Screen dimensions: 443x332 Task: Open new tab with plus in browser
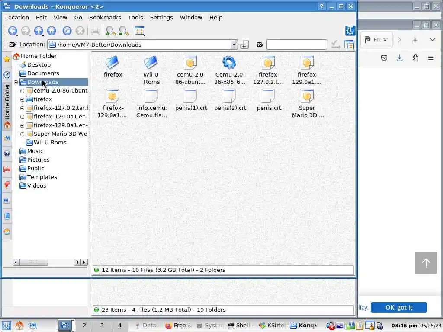click(415, 40)
